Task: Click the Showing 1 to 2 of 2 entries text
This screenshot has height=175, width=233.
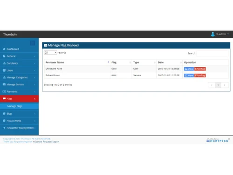Action: pyautogui.click(x=58, y=85)
